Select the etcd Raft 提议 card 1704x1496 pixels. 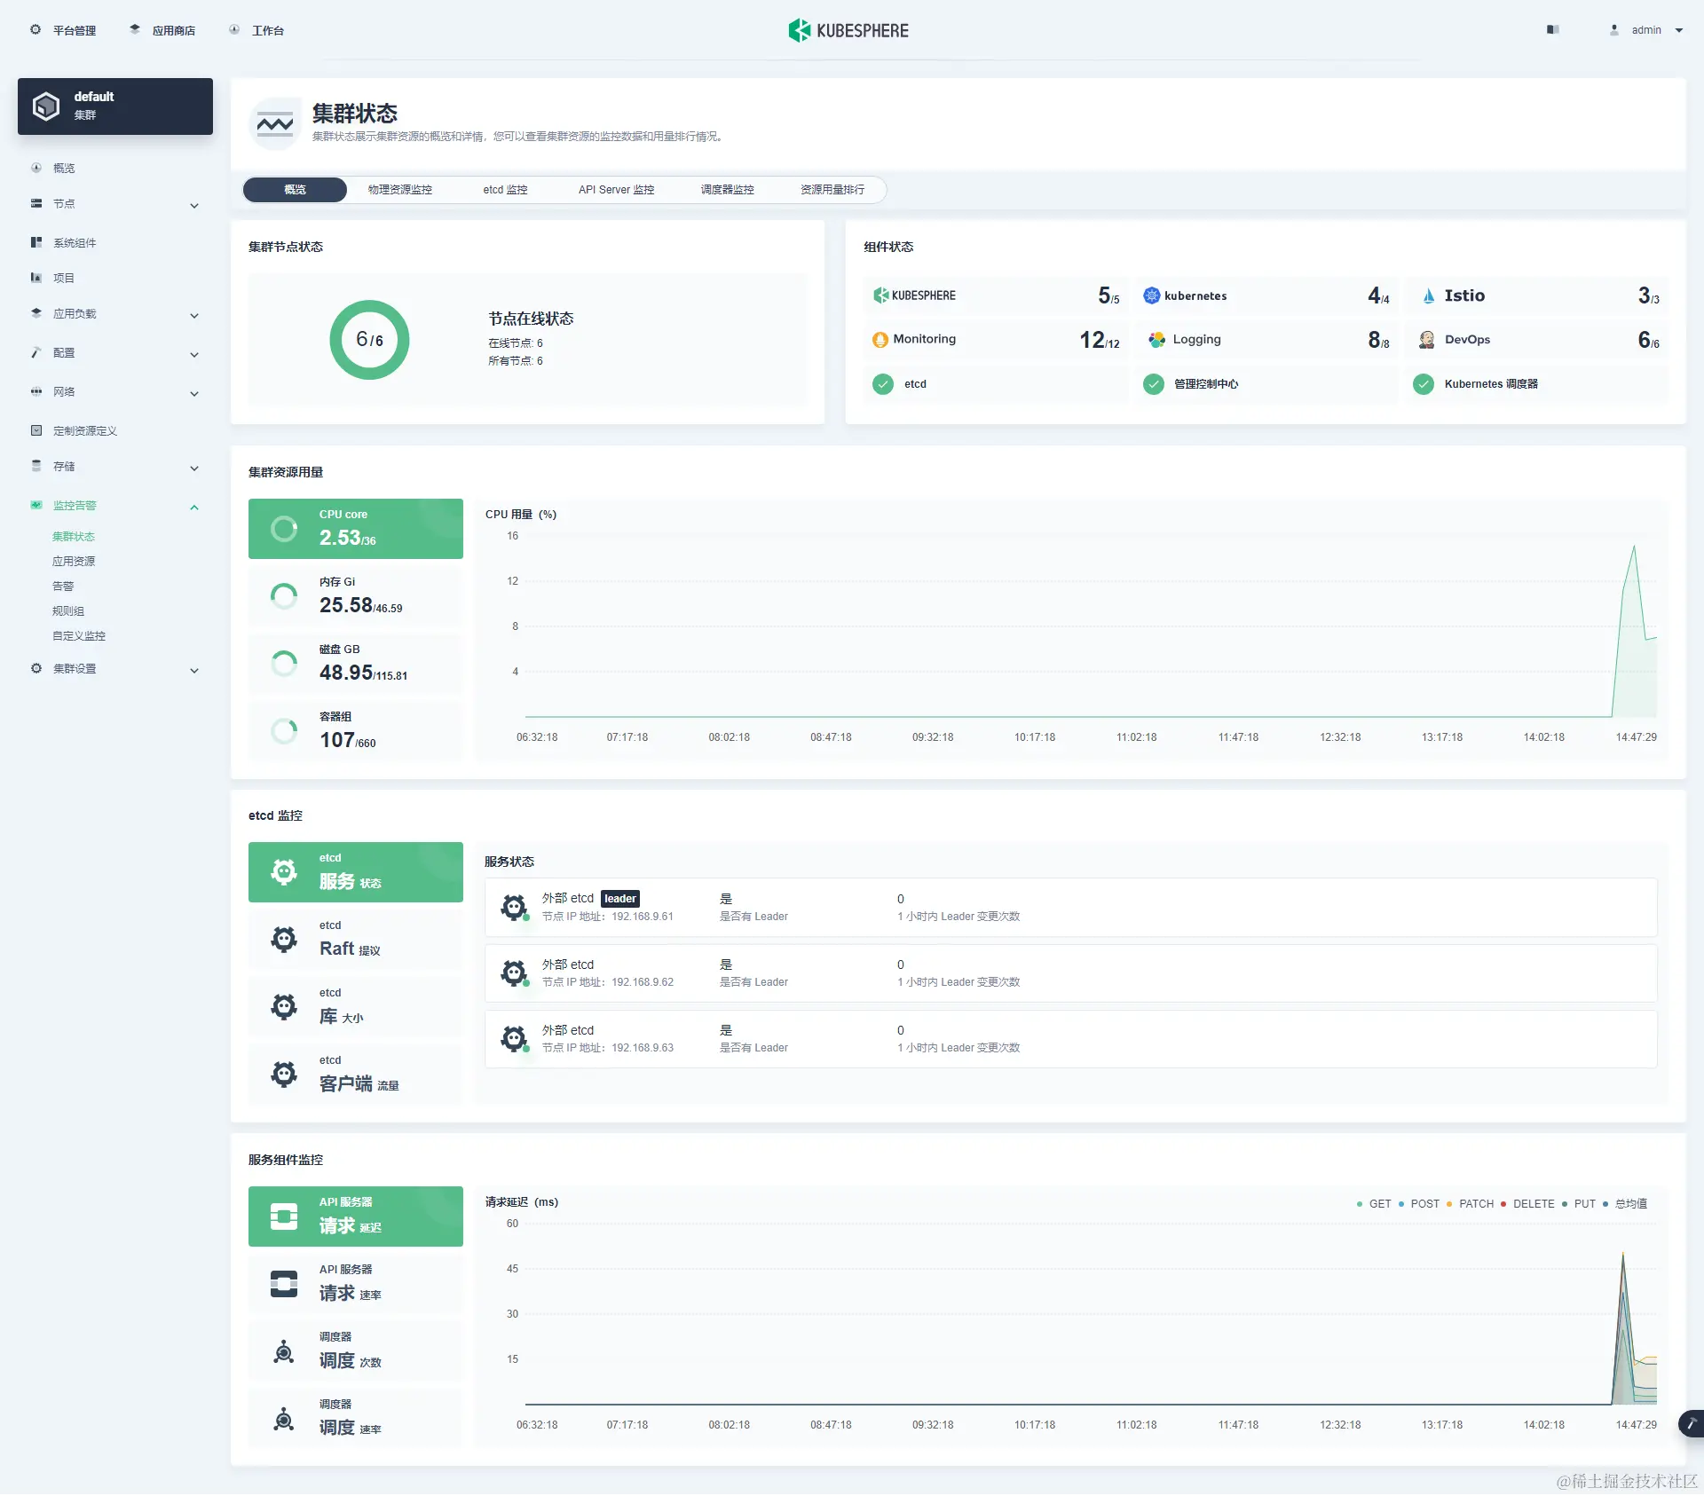tap(356, 940)
